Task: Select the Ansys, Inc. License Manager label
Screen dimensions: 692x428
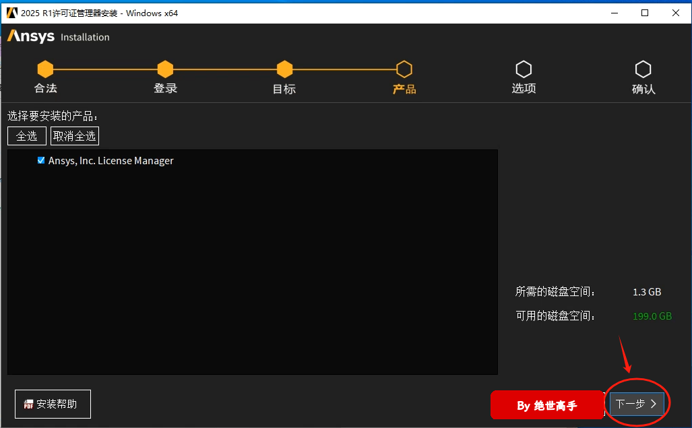Action: pyautogui.click(x=111, y=161)
